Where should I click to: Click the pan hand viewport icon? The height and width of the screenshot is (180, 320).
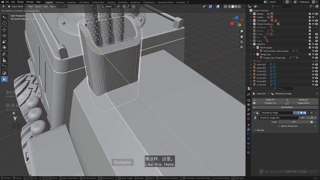coord(241,36)
